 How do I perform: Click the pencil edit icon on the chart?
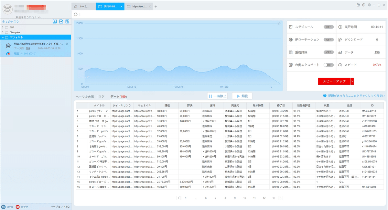pos(279,23)
